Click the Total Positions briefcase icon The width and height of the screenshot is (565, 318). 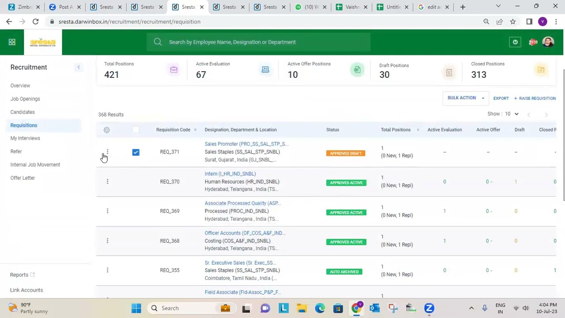pyautogui.click(x=173, y=70)
